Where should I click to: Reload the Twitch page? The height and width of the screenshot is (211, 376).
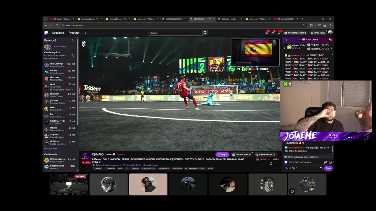point(57,25)
